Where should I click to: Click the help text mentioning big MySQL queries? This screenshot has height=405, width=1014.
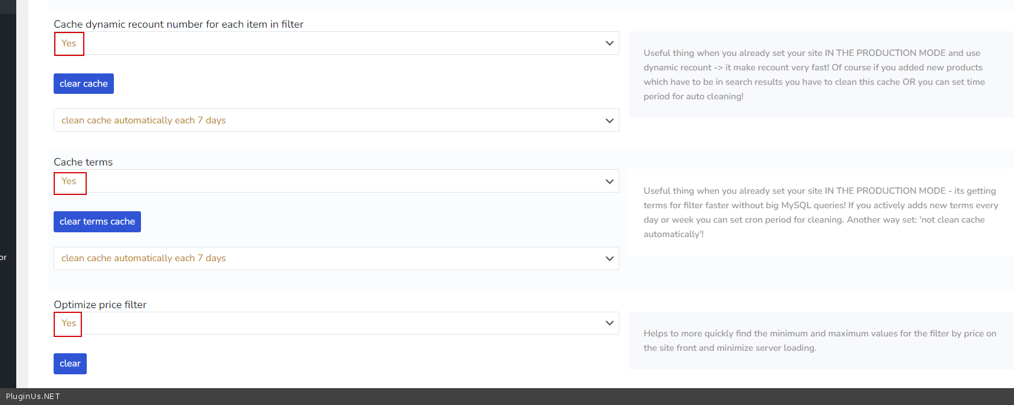[820, 212]
